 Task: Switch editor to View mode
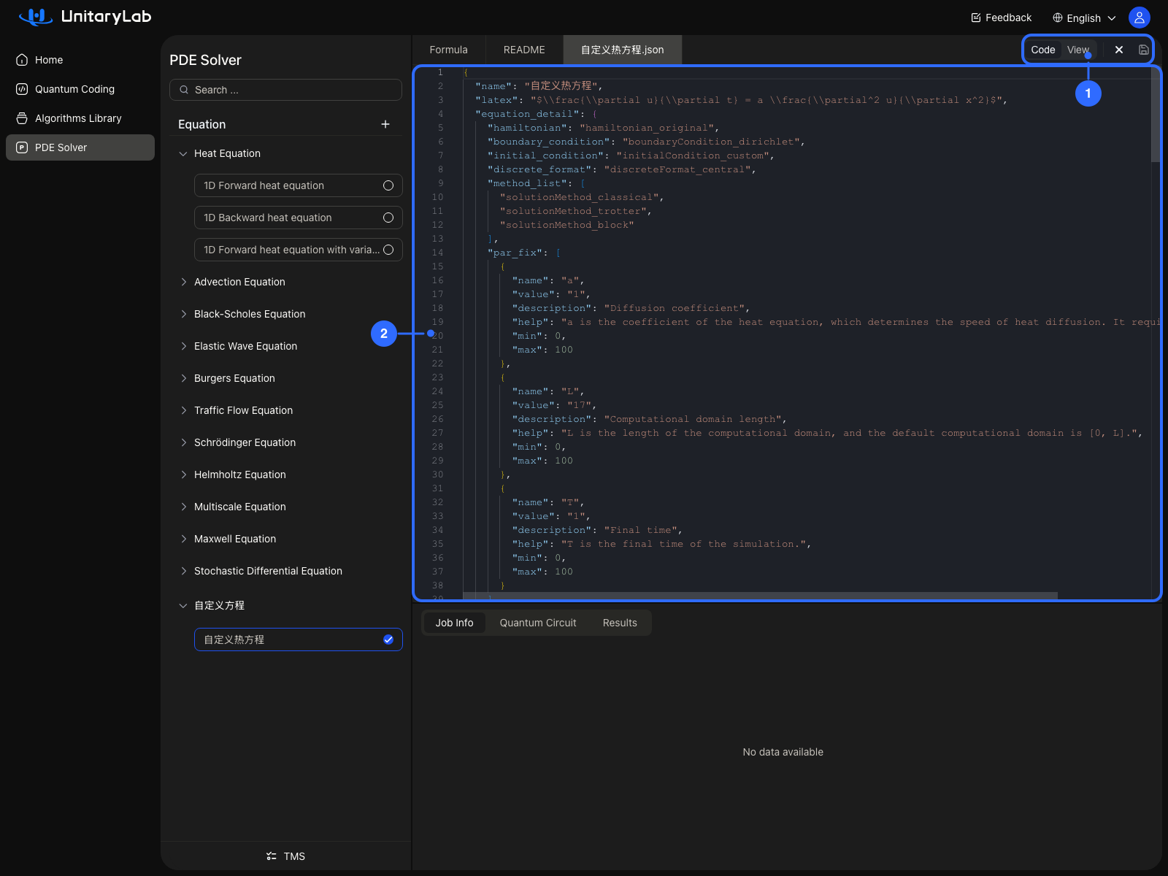(x=1078, y=50)
